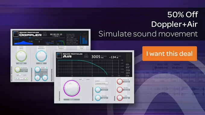
Task: Click the Dry/Wet value field in Air
Action: click(126, 90)
